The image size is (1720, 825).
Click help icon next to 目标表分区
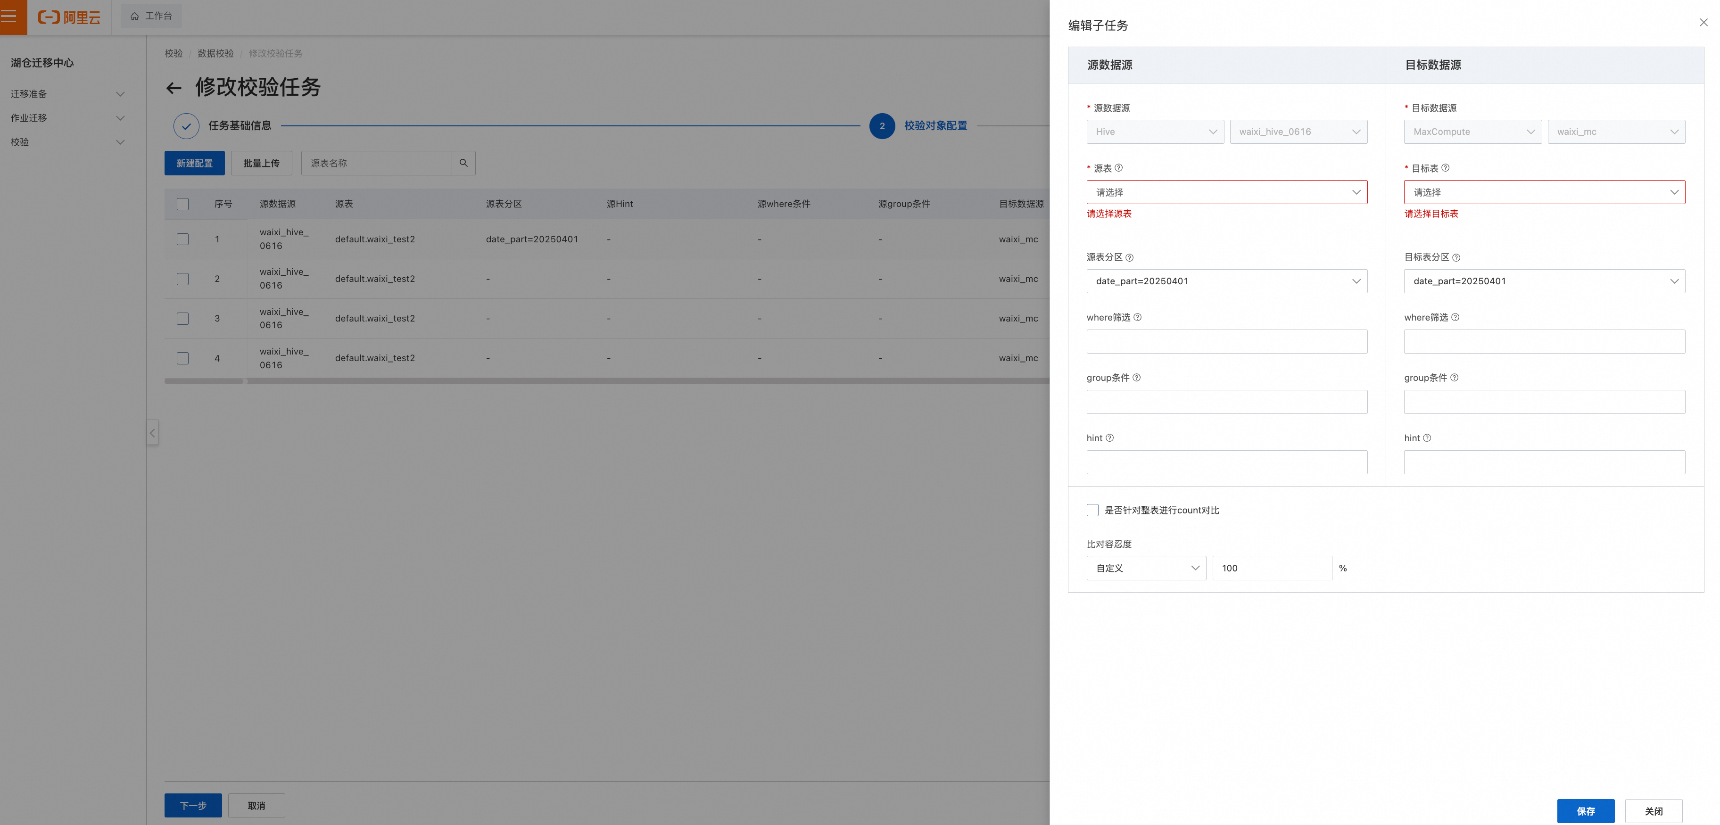(x=1456, y=258)
